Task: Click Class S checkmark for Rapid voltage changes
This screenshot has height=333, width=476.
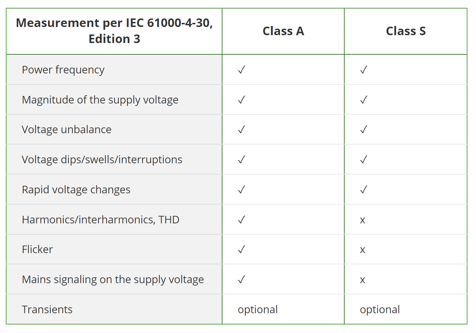Action: [x=363, y=190]
